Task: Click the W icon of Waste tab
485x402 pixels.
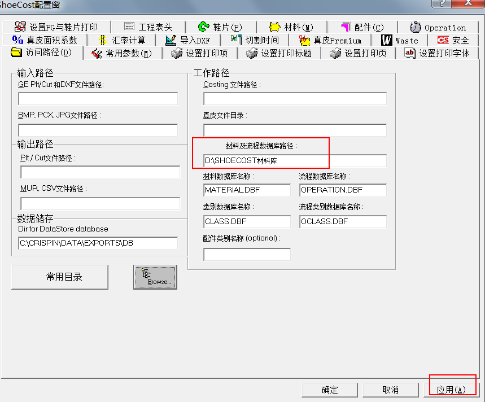Action: pyautogui.click(x=386, y=40)
